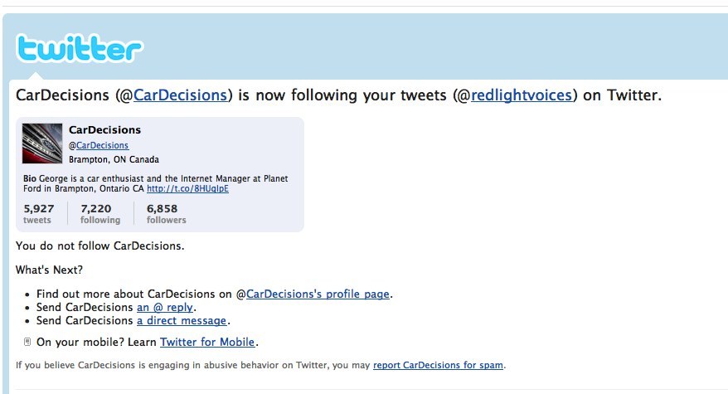Screen dimensions: 728x394
Task: Open @redlightvoices link in the headline
Action: click(x=522, y=95)
